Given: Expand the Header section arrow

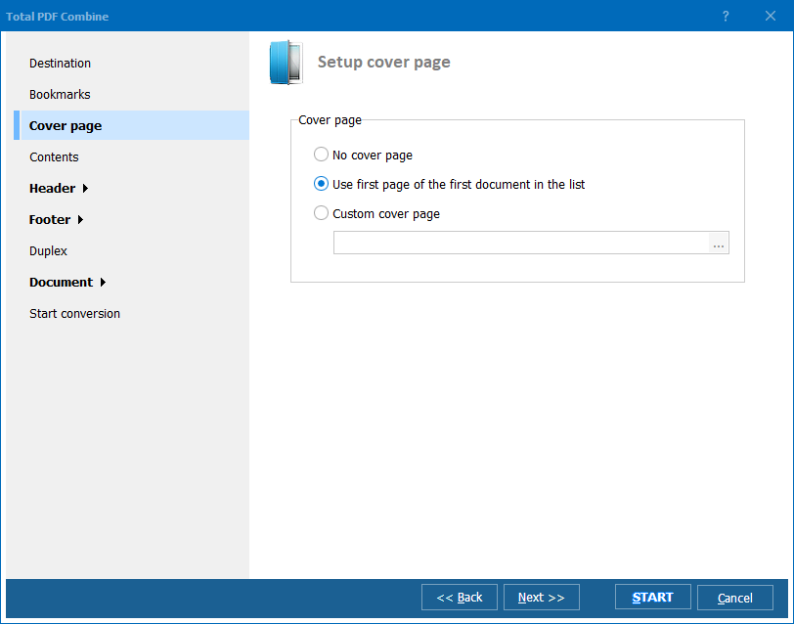Looking at the screenshot, I should point(85,189).
